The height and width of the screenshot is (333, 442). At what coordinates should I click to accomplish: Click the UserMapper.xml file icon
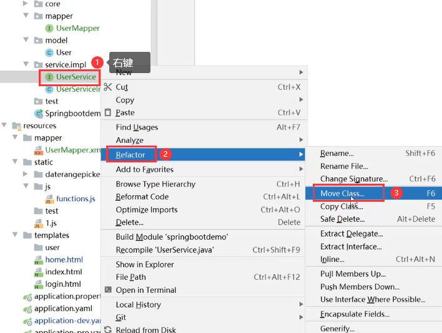(x=39, y=151)
